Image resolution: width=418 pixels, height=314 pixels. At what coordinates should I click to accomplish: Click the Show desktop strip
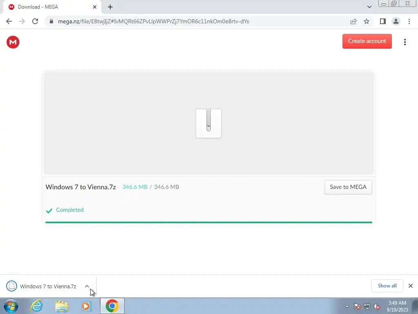tap(415, 306)
